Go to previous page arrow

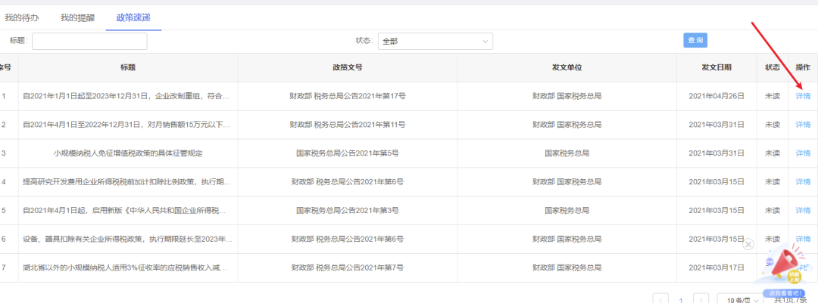[660, 300]
